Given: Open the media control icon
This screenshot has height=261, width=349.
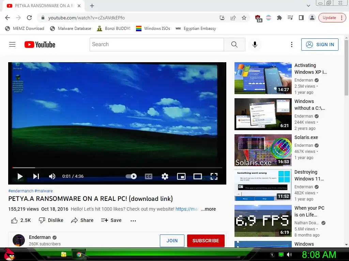Looking at the screenshot, I should 290,18.
